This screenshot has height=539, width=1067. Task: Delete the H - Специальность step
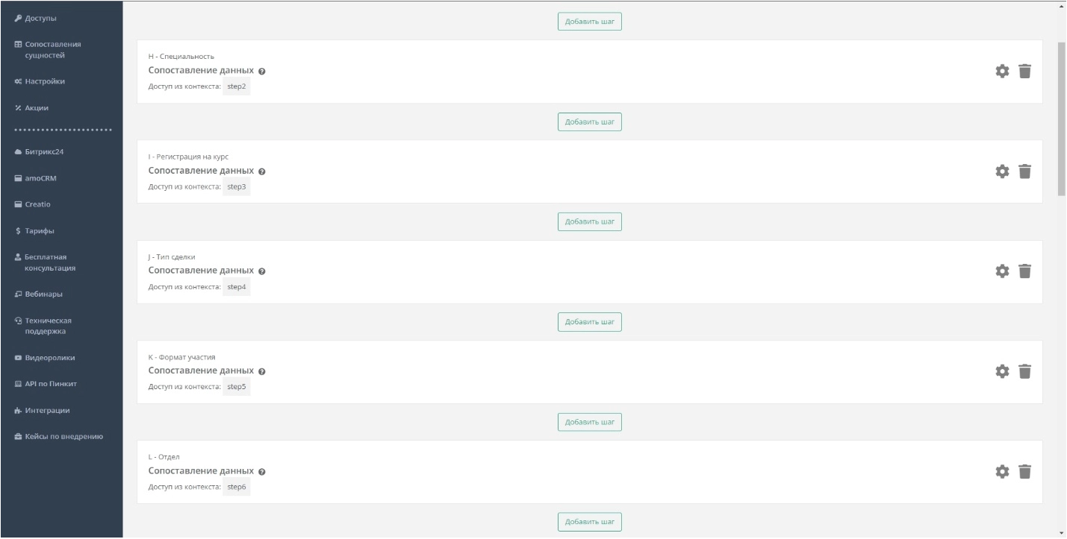[1024, 72]
